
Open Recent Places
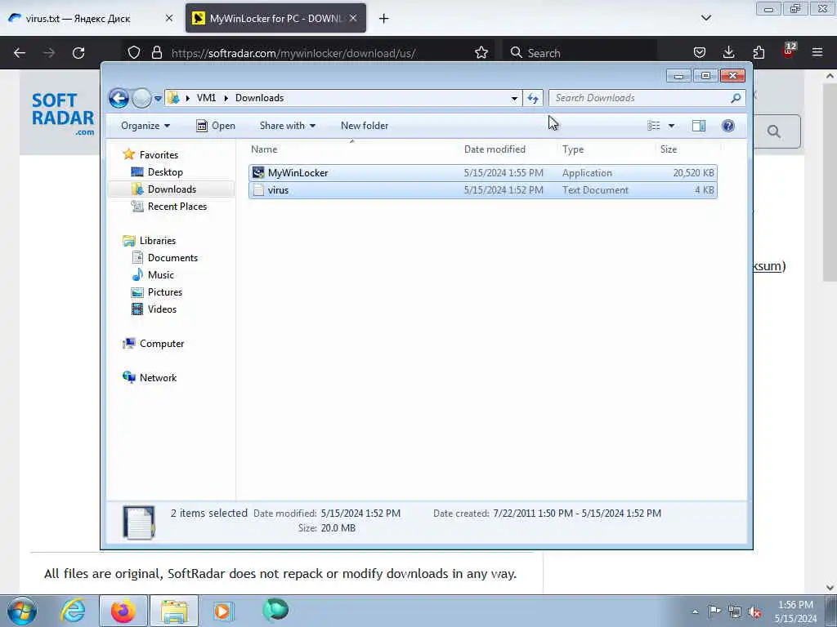(177, 207)
